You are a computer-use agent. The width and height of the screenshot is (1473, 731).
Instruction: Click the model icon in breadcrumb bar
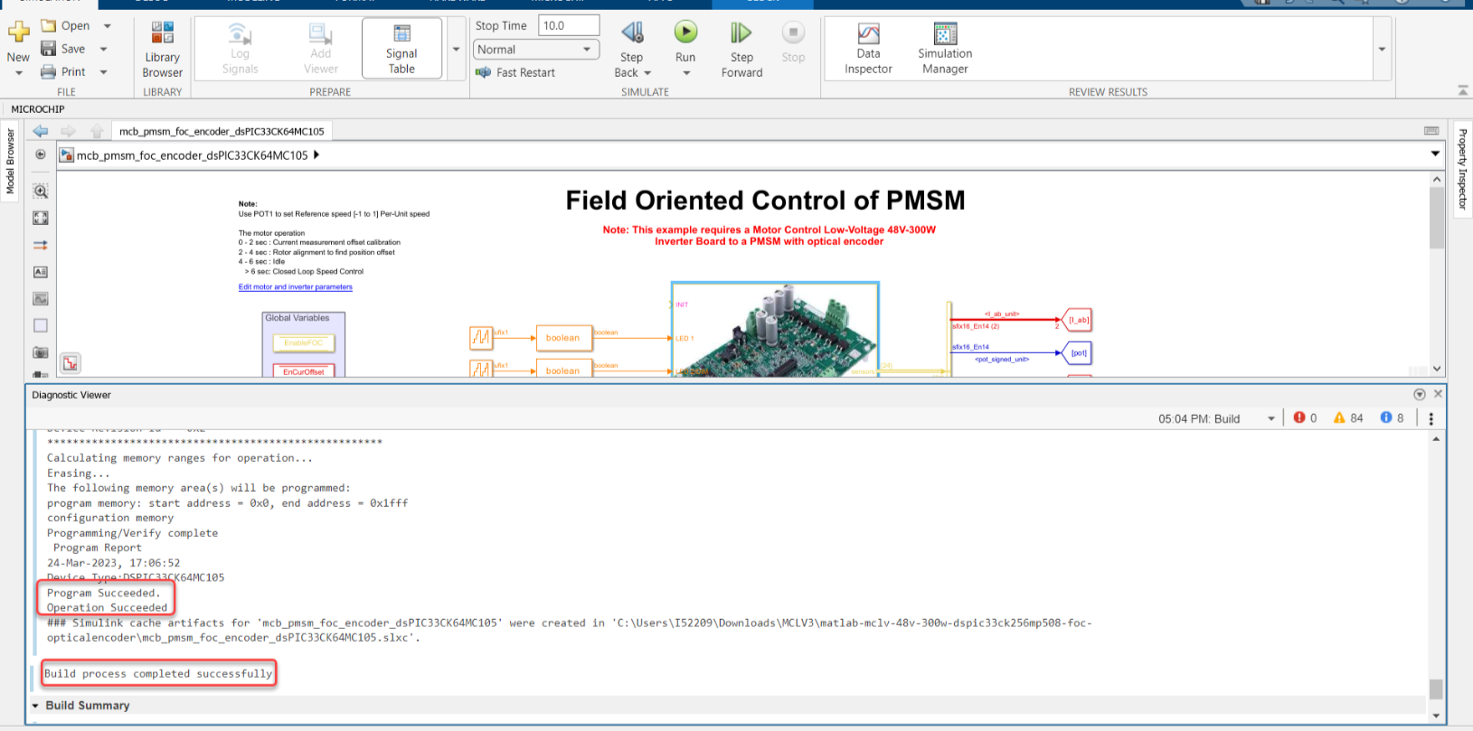[x=66, y=155]
